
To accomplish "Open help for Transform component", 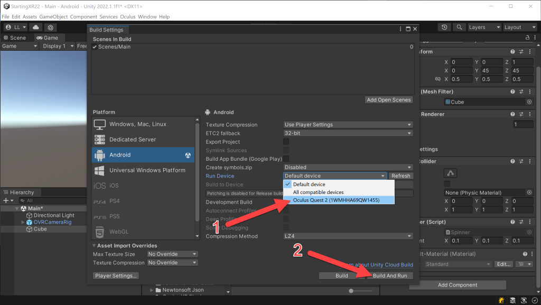I will click(512, 51).
